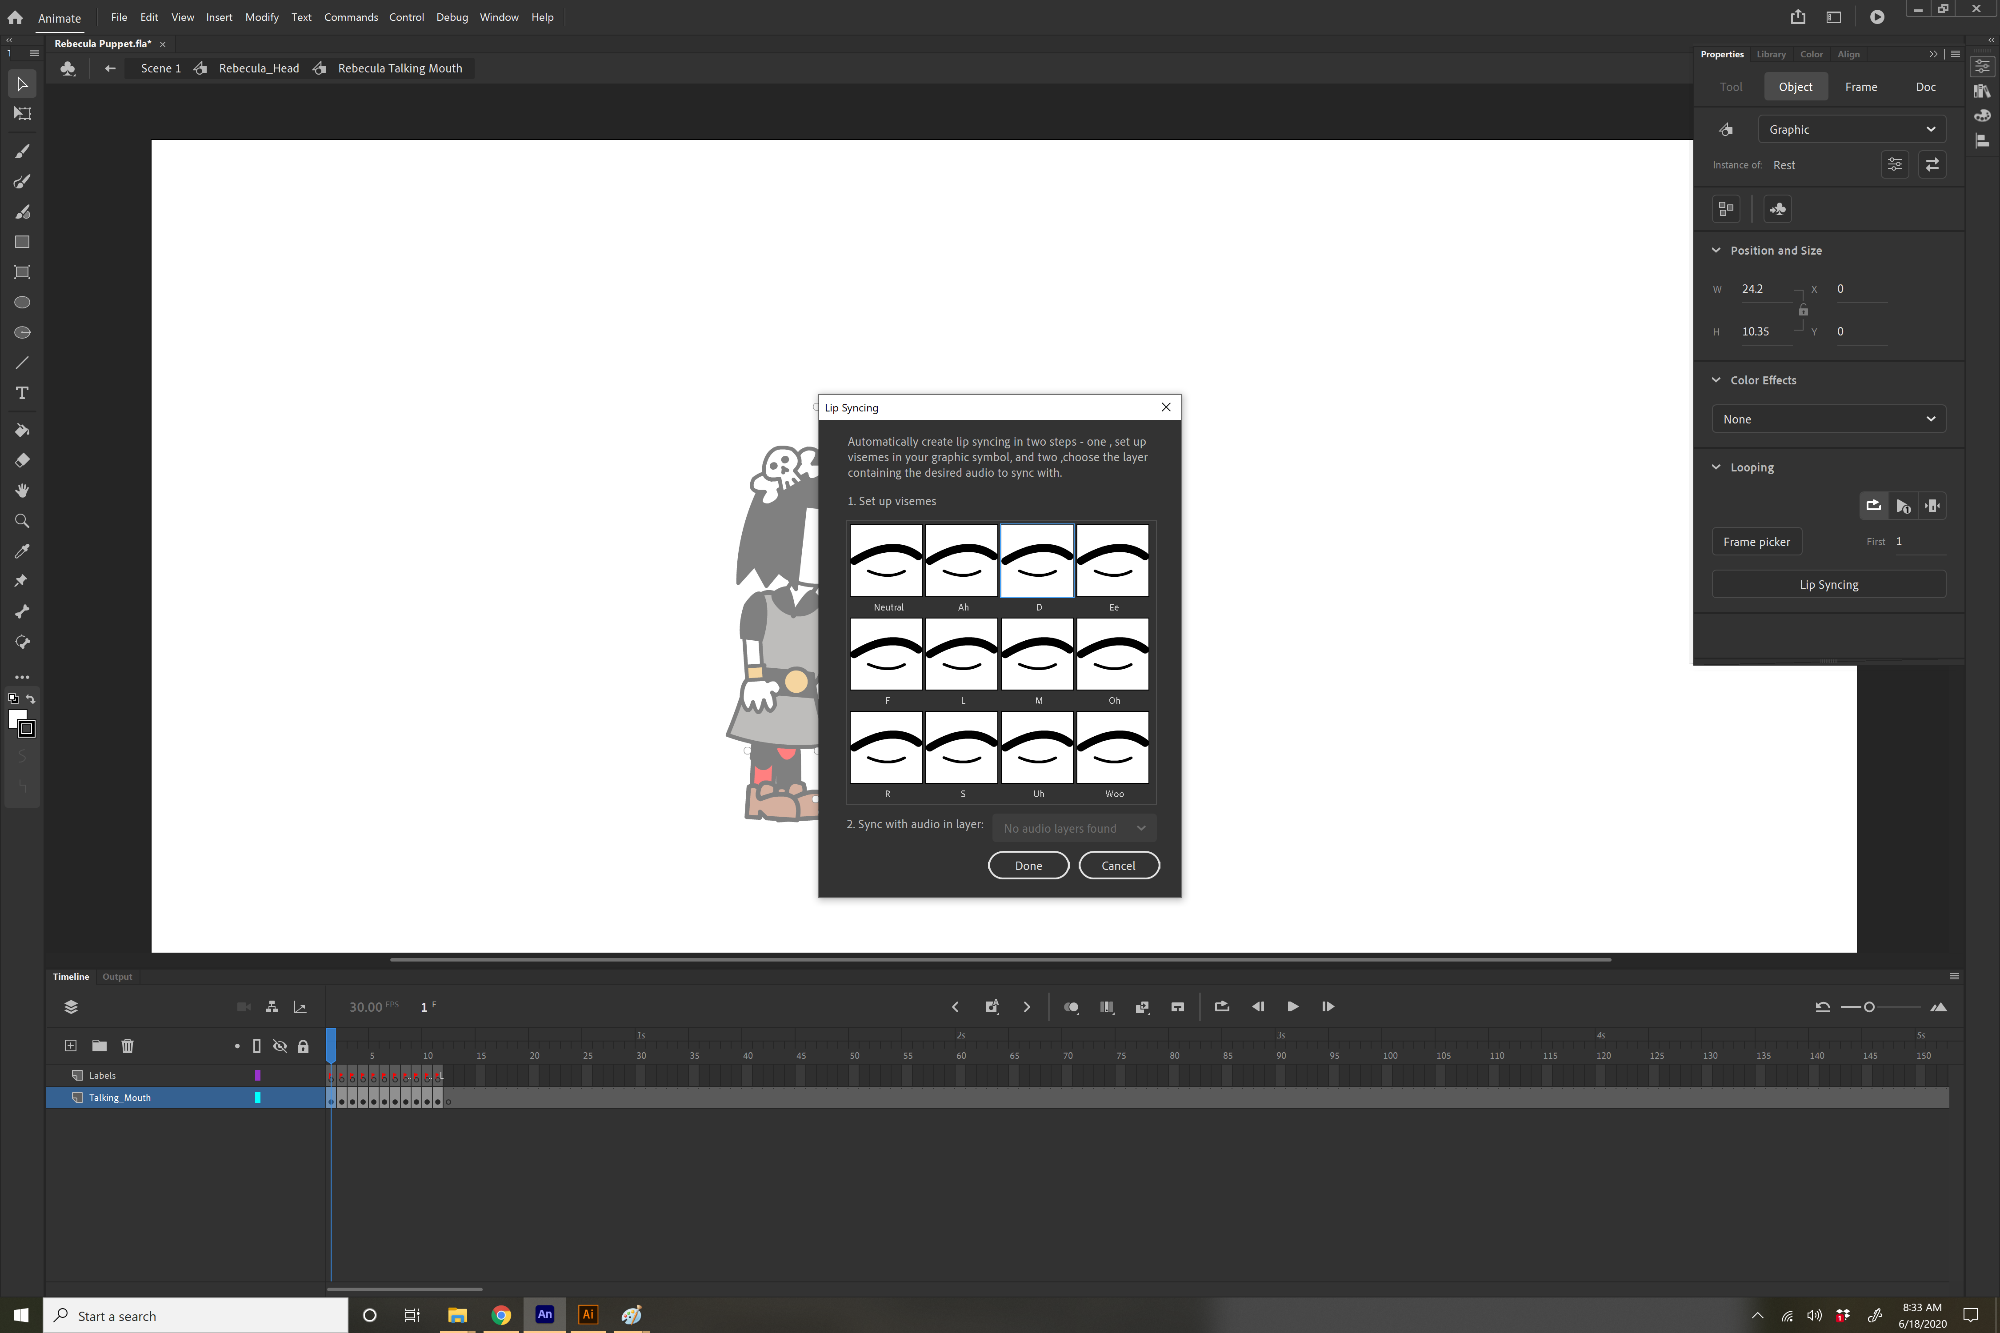The width and height of the screenshot is (2000, 1333).
Task: Go back with the Edit arrow
Action: 110,68
